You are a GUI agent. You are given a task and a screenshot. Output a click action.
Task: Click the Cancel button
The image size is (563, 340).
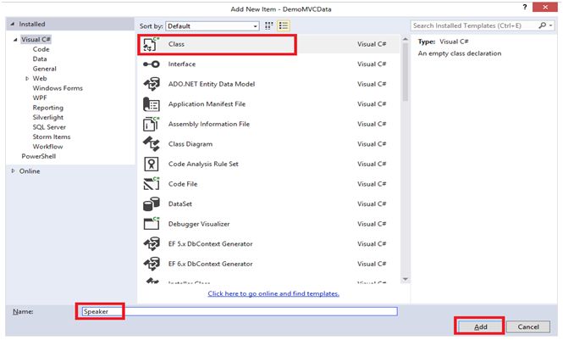(528, 326)
